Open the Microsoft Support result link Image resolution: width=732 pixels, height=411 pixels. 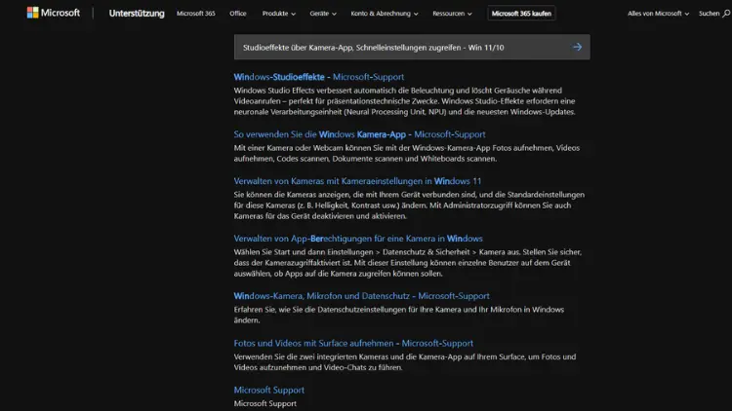269,390
